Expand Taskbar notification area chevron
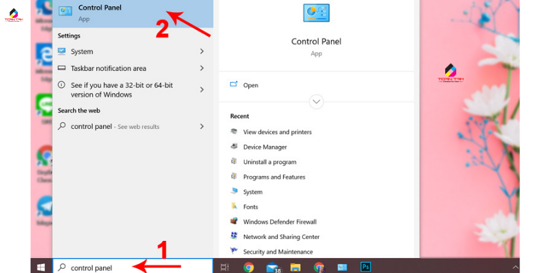Screen dimensions: 547x273 [x=202, y=68]
